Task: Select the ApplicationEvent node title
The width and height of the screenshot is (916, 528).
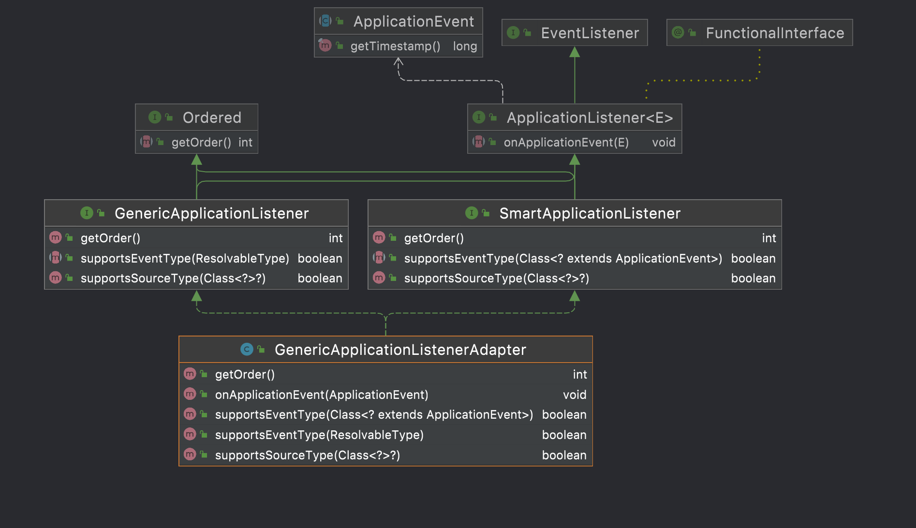Action: (414, 21)
